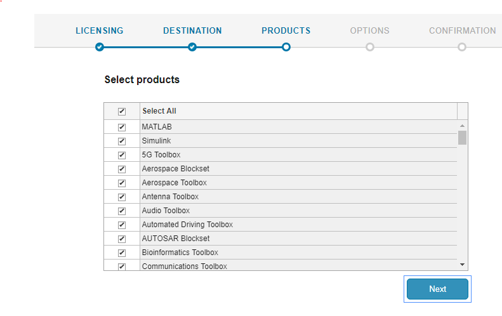Uncheck the MATLAB product checkbox

(x=122, y=127)
